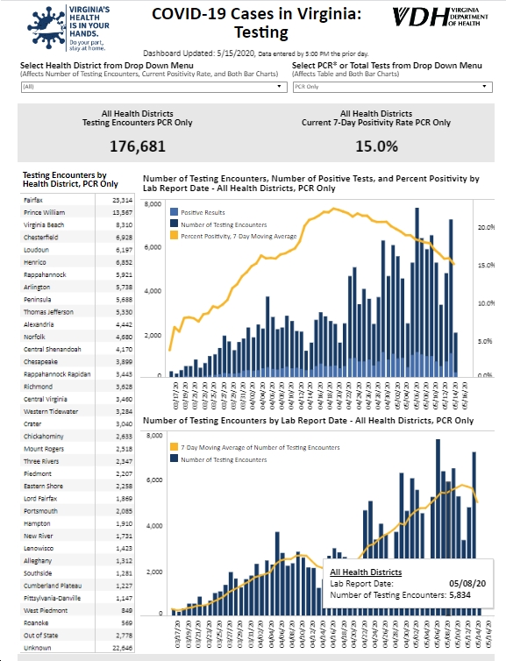Select the Out of State table row
This screenshot has width=506, height=661.
[x=77, y=636]
